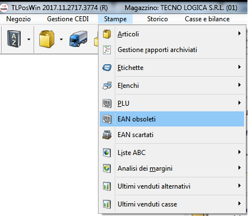
Task: Click the EAN scartati cash register icon
Action: [x=107, y=135]
